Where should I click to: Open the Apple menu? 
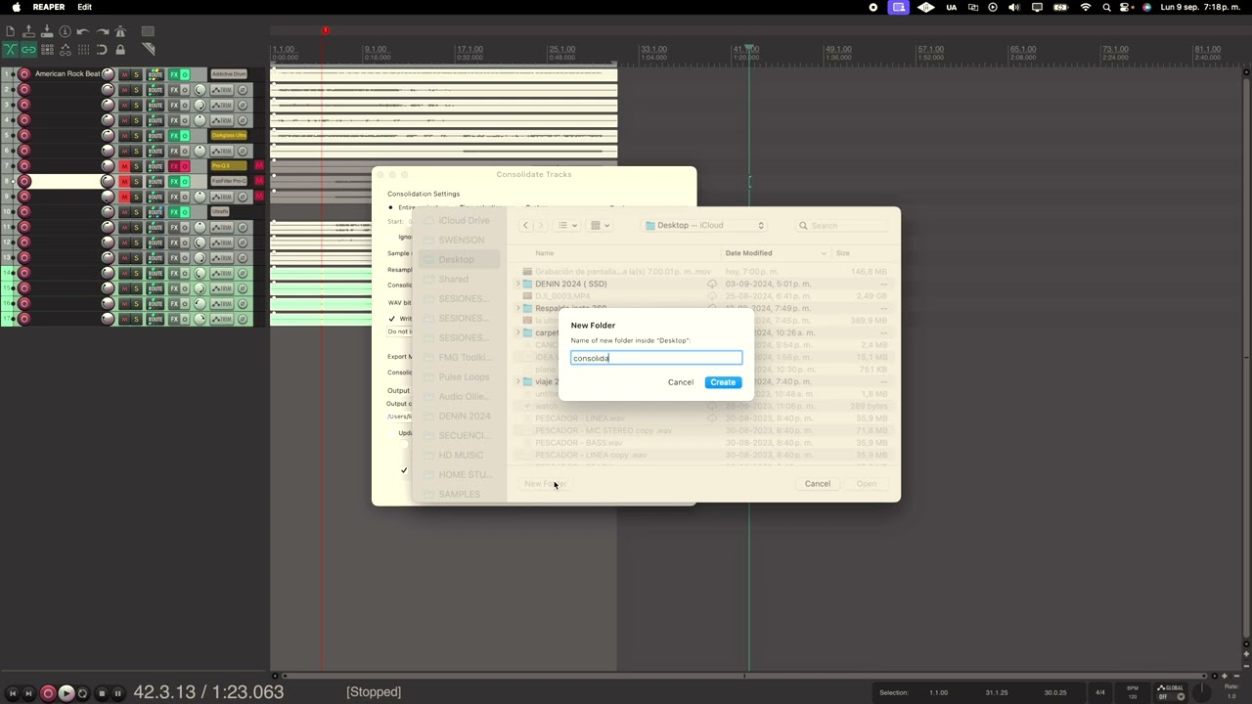(x=17, y=7)
